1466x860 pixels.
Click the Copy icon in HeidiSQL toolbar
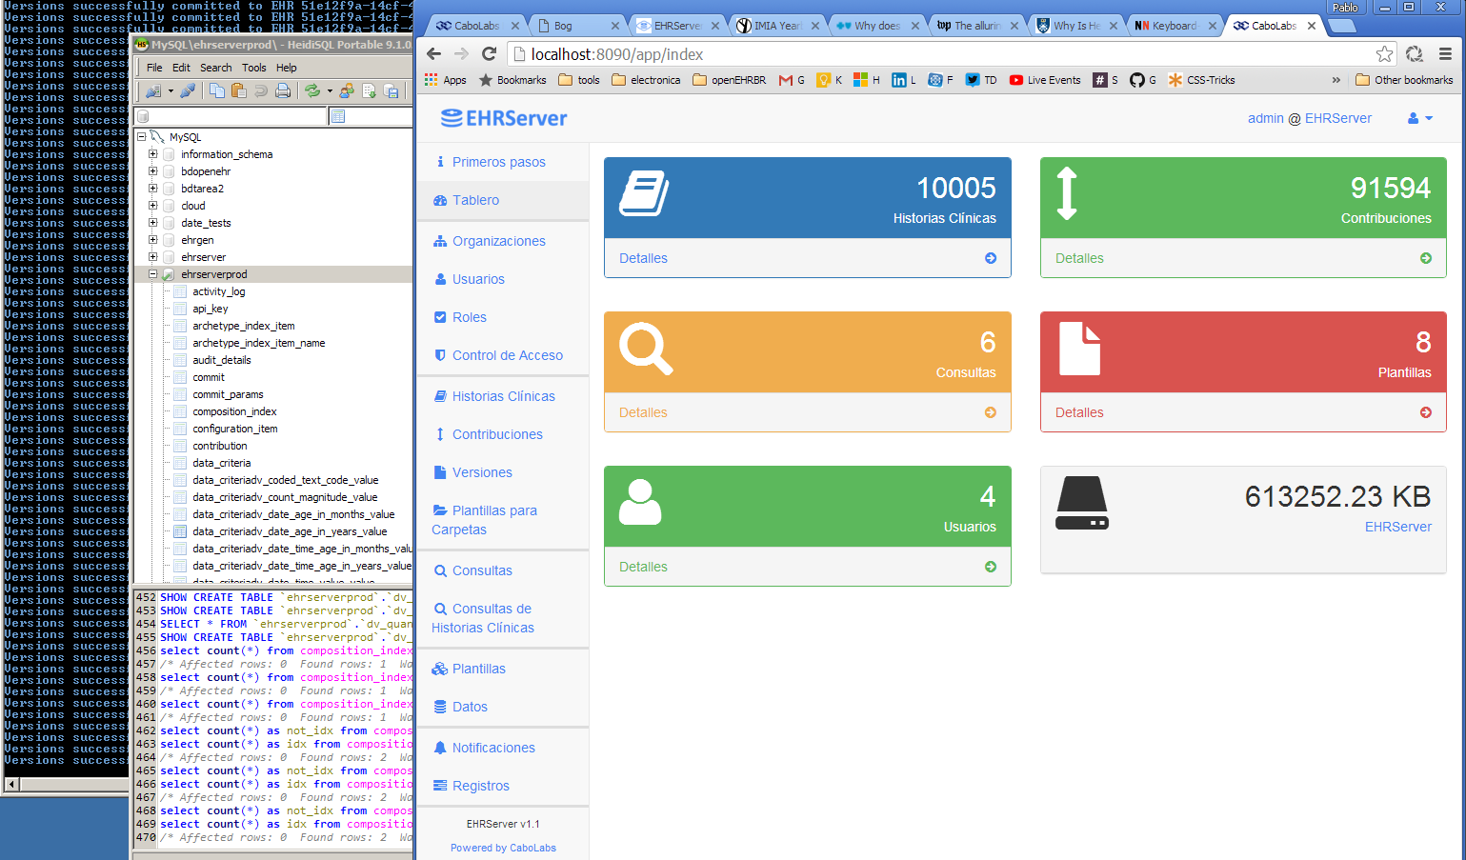coord(217,90)
